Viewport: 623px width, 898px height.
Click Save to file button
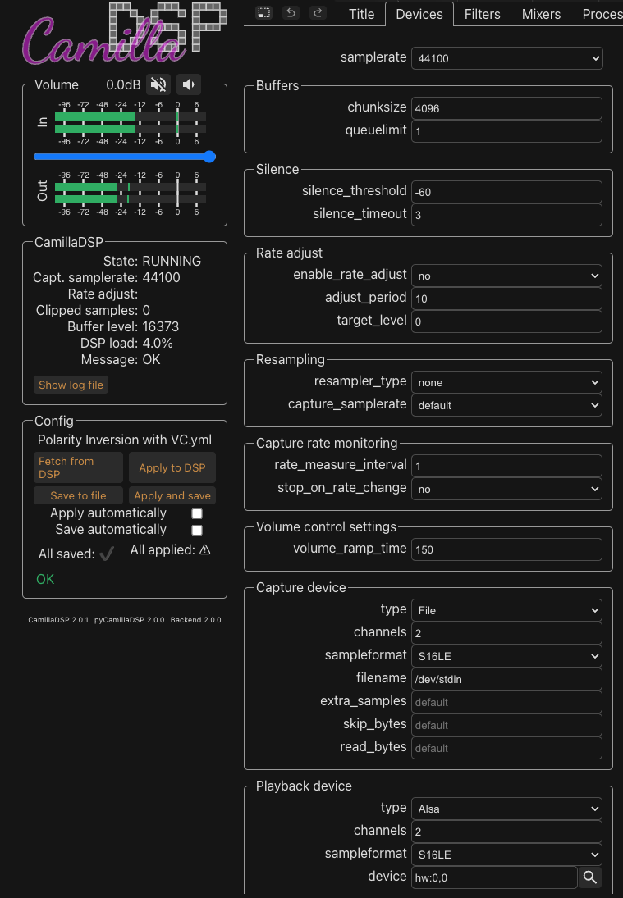tap(78, 495)
